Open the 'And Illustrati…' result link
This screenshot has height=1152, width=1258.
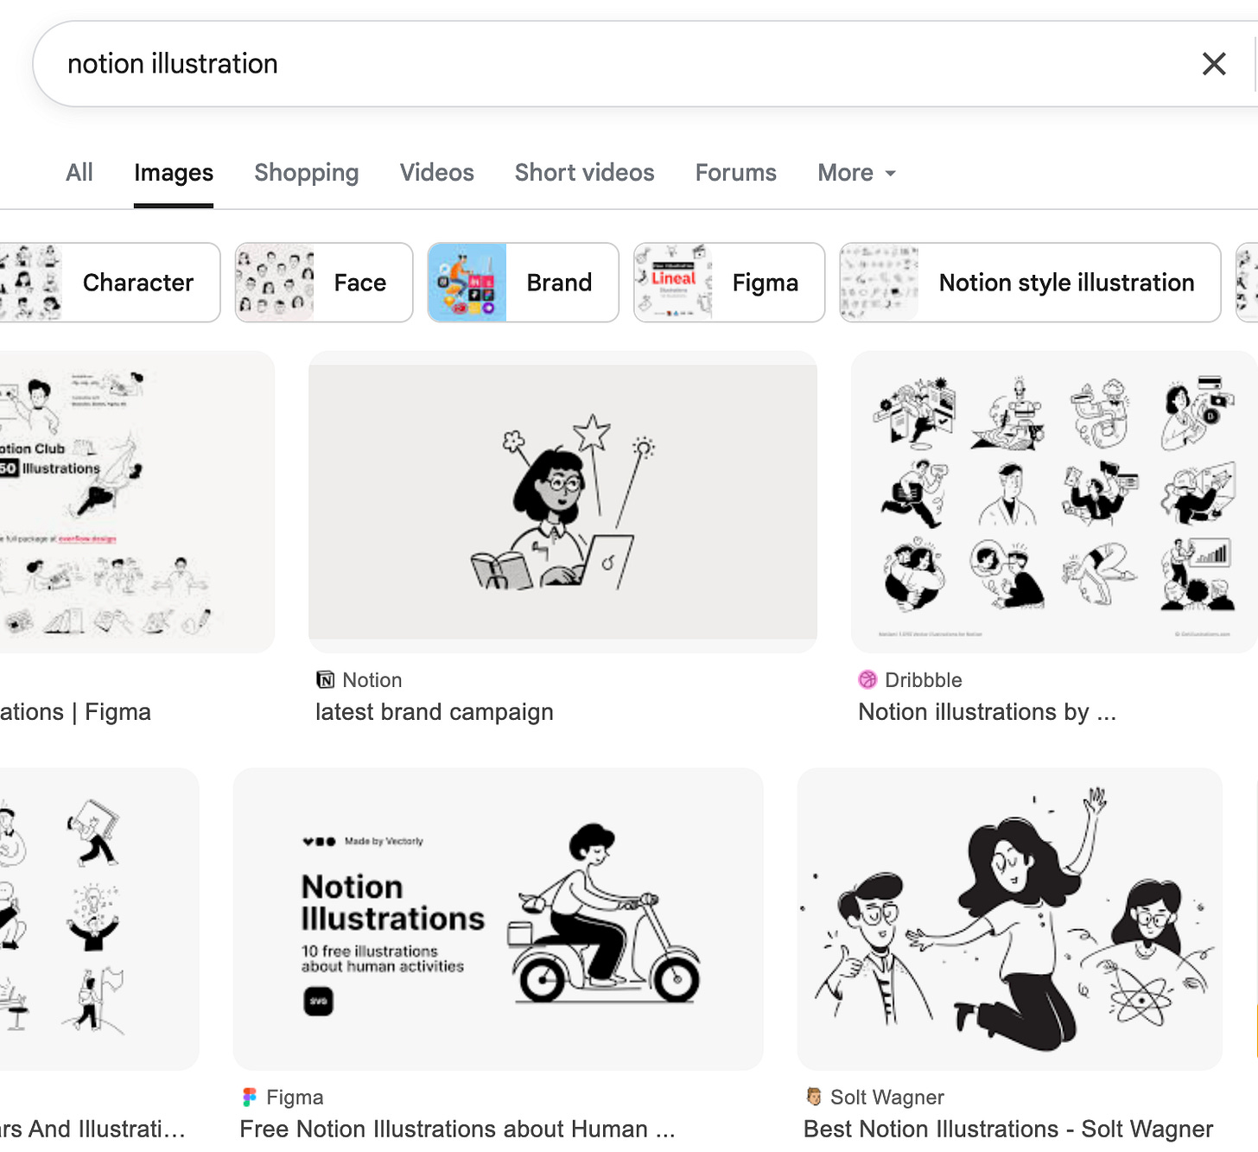pos(92,1129)
